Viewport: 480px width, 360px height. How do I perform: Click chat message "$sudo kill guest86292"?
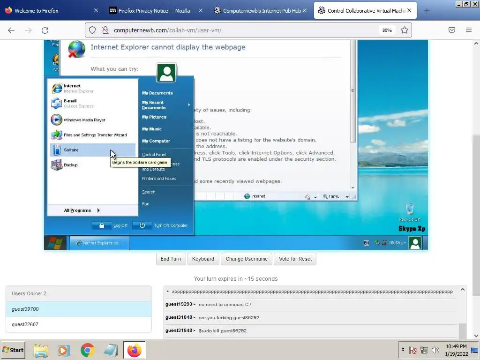click(223, 330)
